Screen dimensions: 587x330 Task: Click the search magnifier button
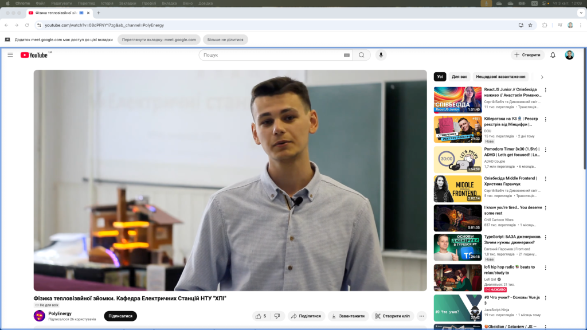coord(361,55)
